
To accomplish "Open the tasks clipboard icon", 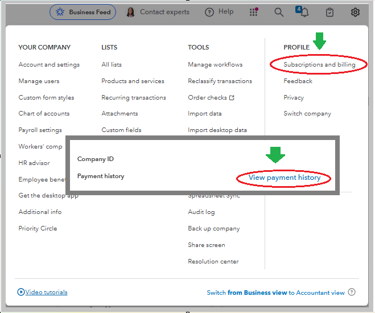I will (330, 12).
